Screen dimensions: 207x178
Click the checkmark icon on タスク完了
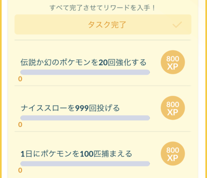click(177, 25)
